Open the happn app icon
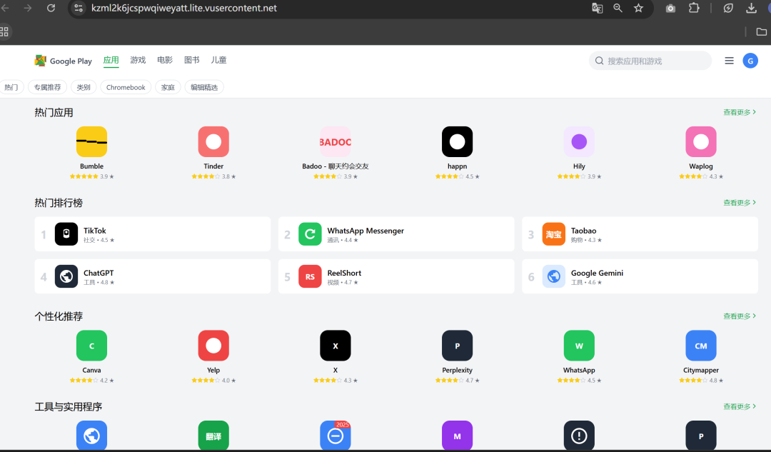The height and width of the screenshot is (452, 771). pyautogui.click(x=458, y=141)
